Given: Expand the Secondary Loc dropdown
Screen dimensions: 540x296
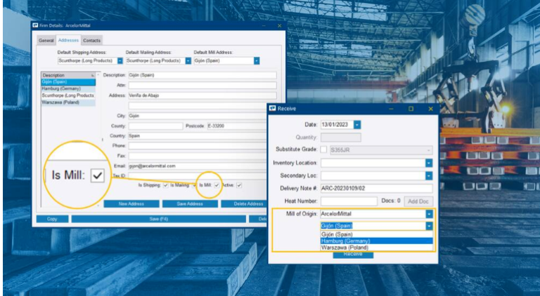Looking at the screenshot, I should click(x=429, y=176).
